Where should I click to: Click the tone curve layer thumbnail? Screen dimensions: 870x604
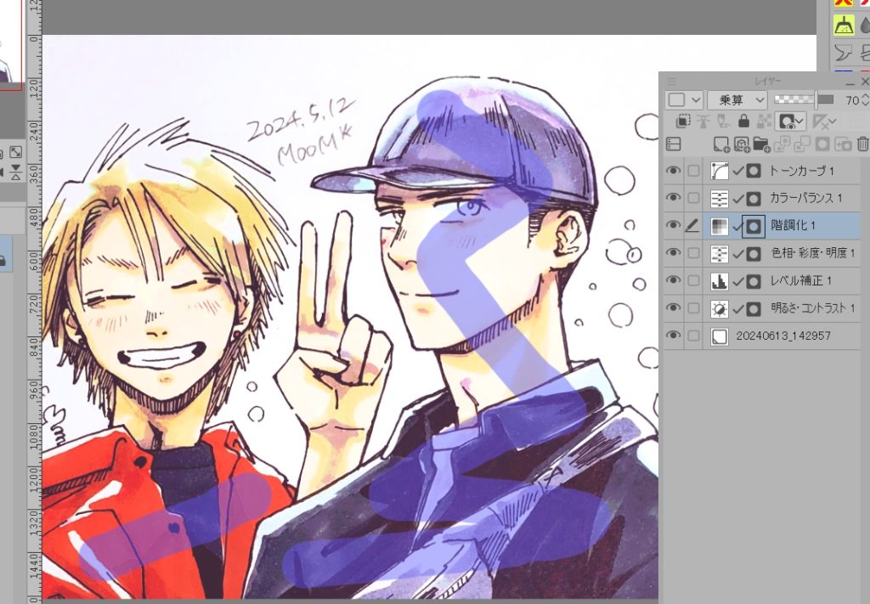(x=719, y=171)
